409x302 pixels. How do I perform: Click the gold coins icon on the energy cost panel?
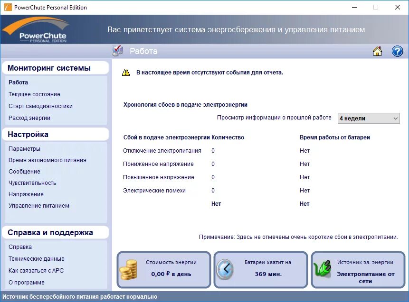pyautogui.click(x=129, y=269)
